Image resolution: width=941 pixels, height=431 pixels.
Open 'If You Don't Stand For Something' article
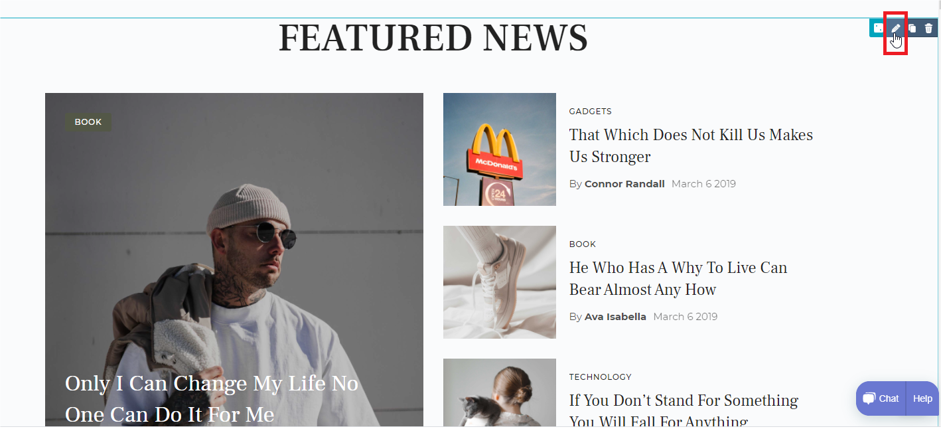tap(684, 410)
